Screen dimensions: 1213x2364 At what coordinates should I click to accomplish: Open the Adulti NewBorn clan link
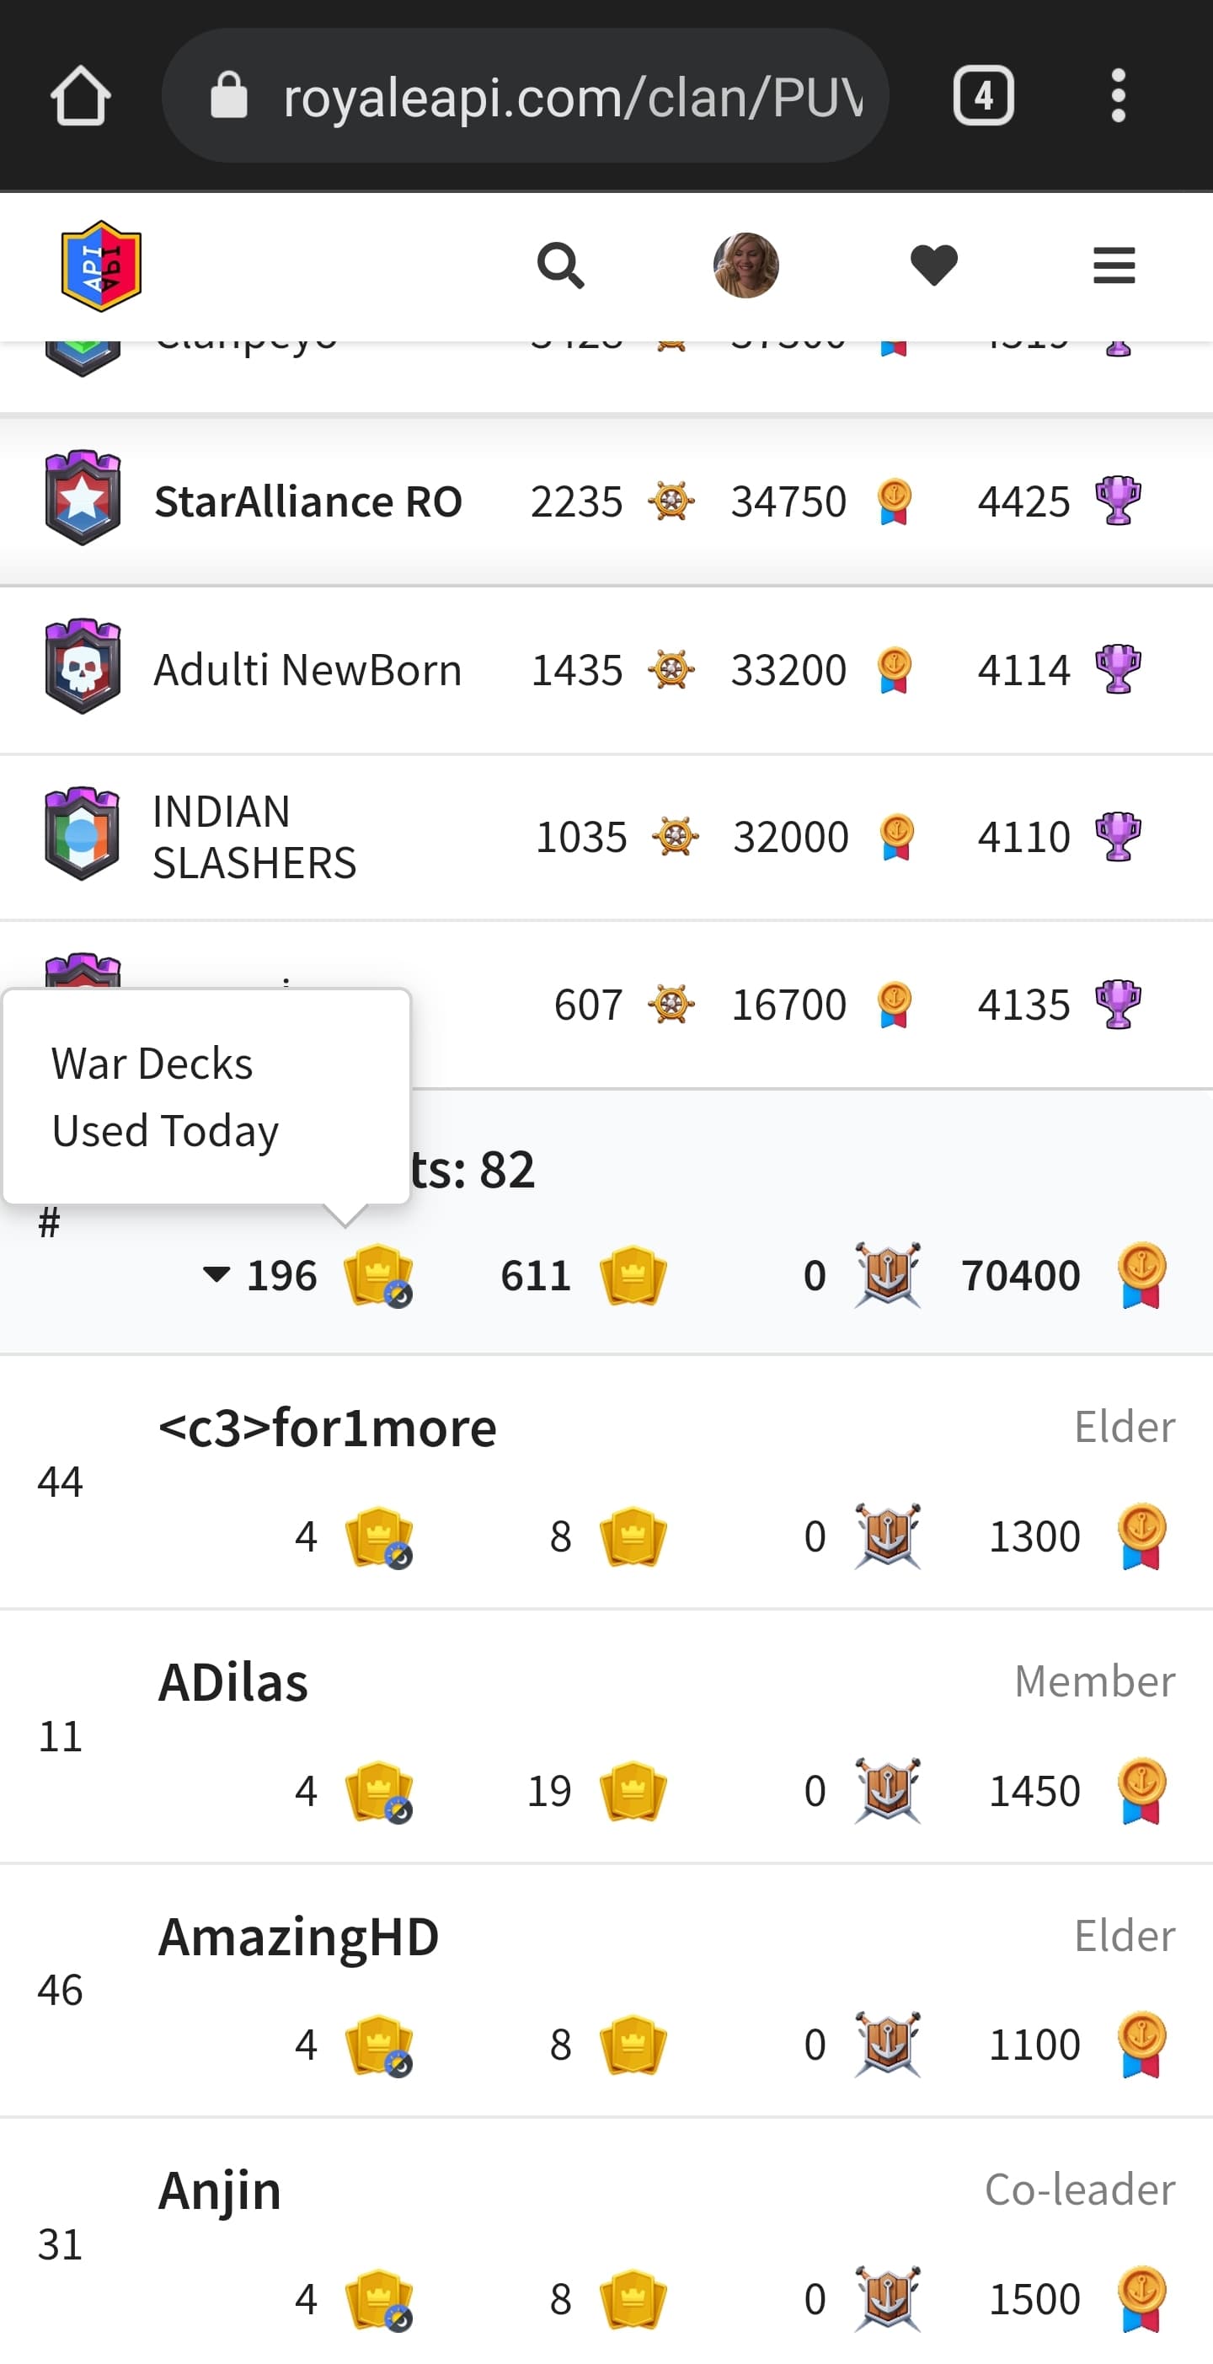pos(307,670)
